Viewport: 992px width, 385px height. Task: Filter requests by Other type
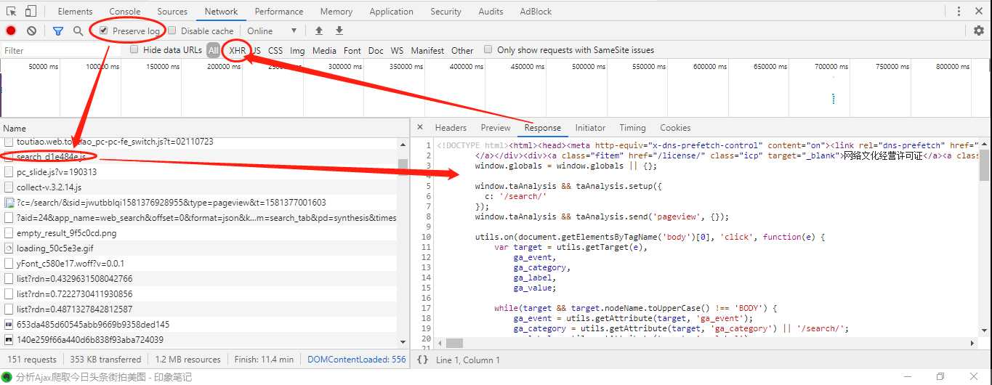pyautogui.click(x=462, y=50)
